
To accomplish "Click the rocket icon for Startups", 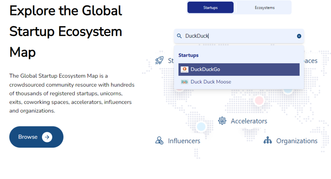I will [159, 60].
